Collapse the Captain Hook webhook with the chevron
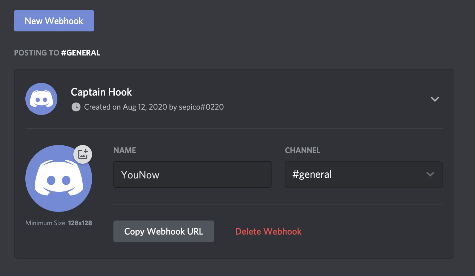The image size is (475, 276). point(435,99)
